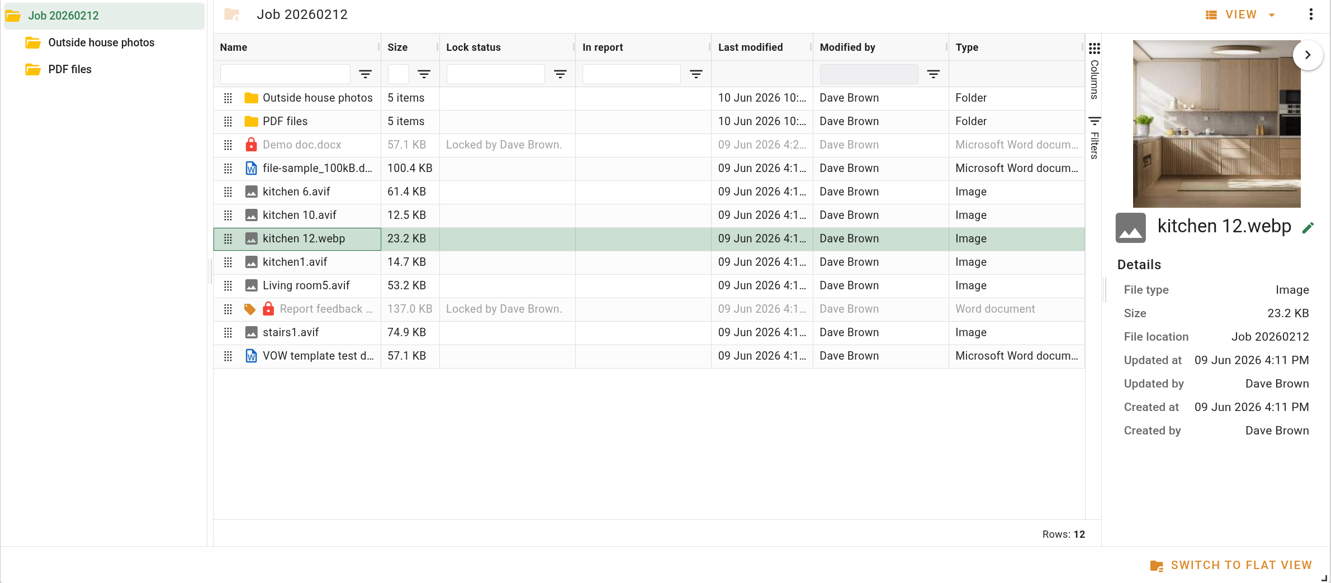Click the Outside house photos row drag handle
The height and width of the screenshot is (583, 1331).
(228, 98)
